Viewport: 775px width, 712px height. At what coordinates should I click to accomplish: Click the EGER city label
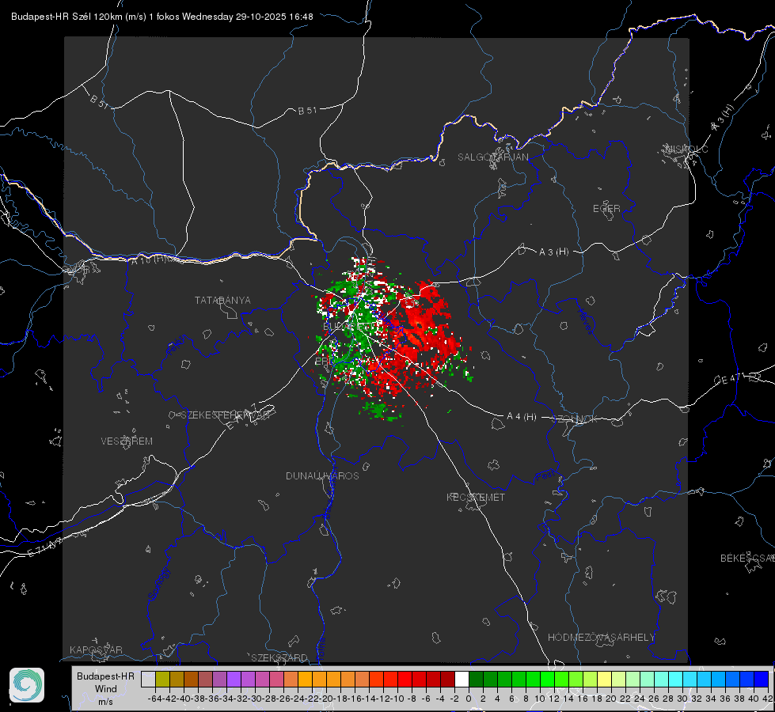(x=606, y=209)
